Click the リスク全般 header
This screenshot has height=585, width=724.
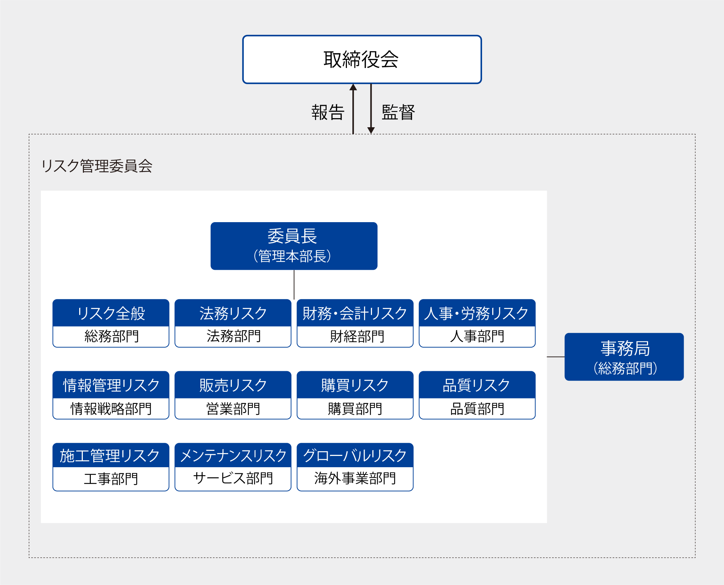[x=111, y=313]
